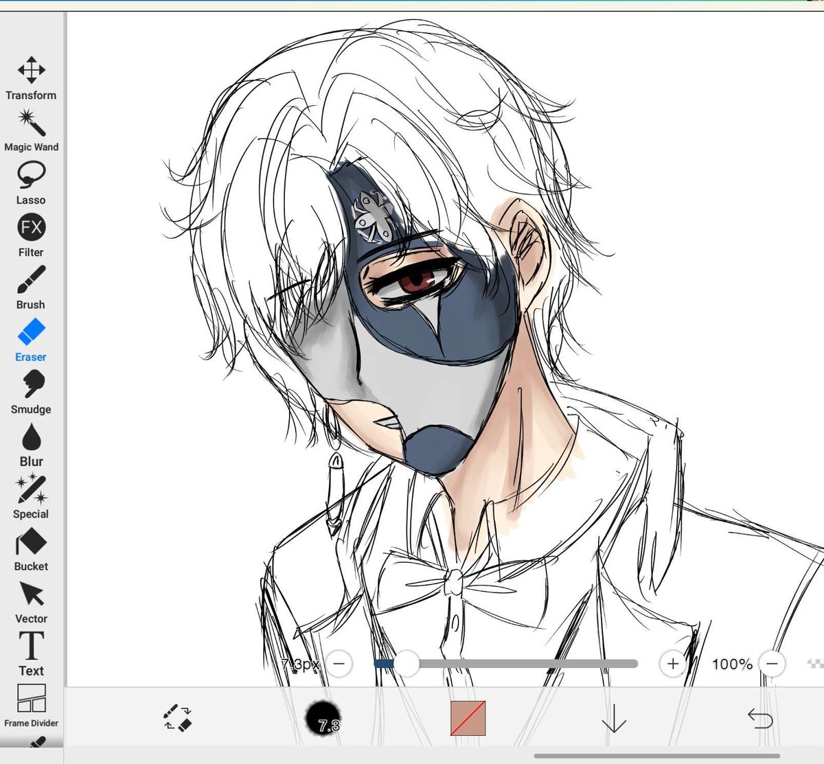The width and height of the screenshot is (824, 764).
Task: Select the Magic Wand tool
Action: click(x=31, y=131)
